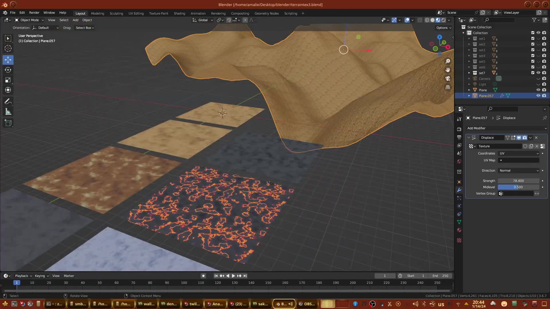This screenshot has height=309, width=550.
Task: Select the Annotate pencil tool
Action: tap(8, 102)
